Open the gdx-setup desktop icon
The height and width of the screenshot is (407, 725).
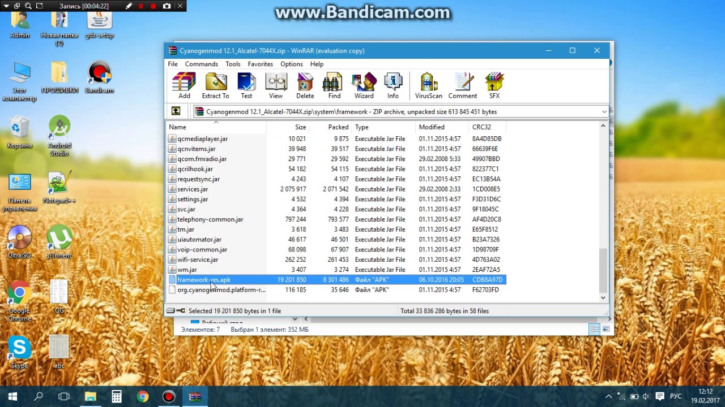(x=99, y=24)
